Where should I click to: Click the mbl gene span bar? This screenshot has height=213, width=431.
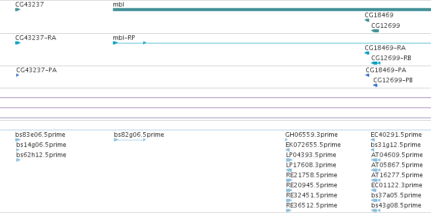point(272,10)
